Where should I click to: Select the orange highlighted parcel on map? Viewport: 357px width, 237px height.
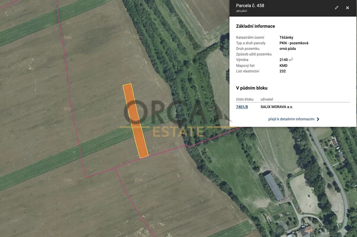coord(136,121)
